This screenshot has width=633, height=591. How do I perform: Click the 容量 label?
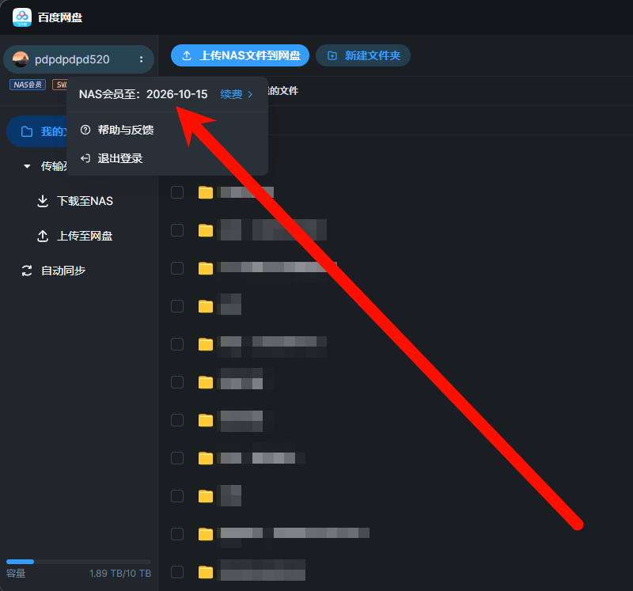click(16, 574)
